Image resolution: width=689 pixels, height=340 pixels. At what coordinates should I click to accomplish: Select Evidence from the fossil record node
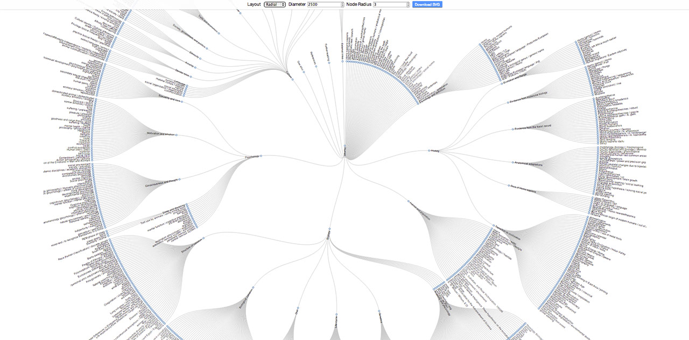coord(513,129)
